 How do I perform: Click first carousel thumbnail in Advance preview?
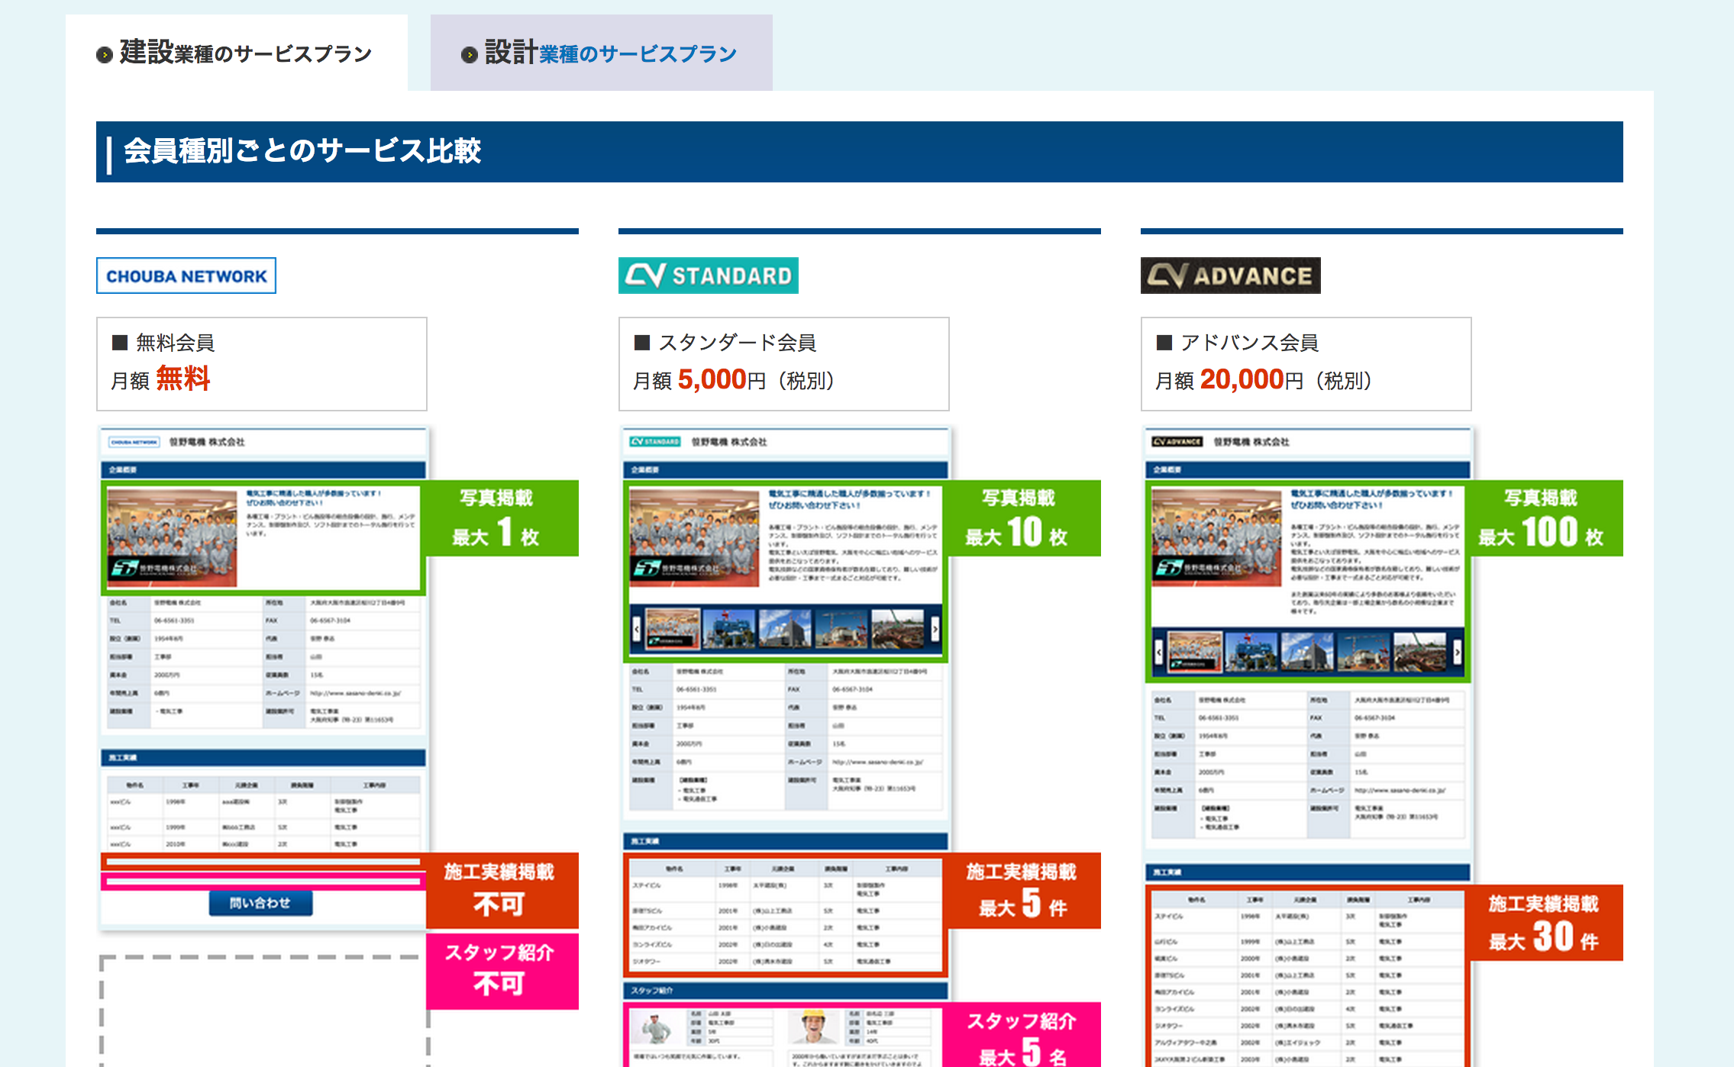(x=1195, y=653)
